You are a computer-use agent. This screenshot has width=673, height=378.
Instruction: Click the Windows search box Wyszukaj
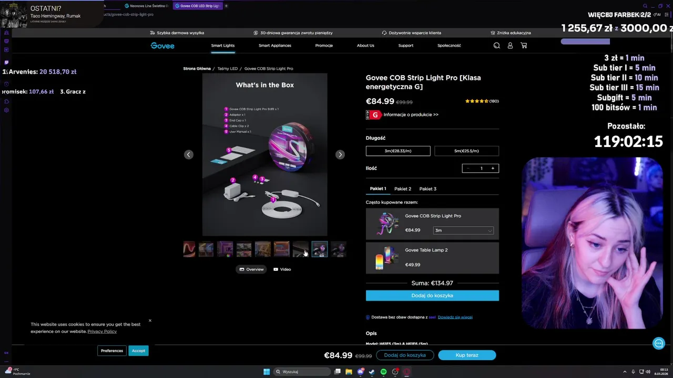pos(302,372)
